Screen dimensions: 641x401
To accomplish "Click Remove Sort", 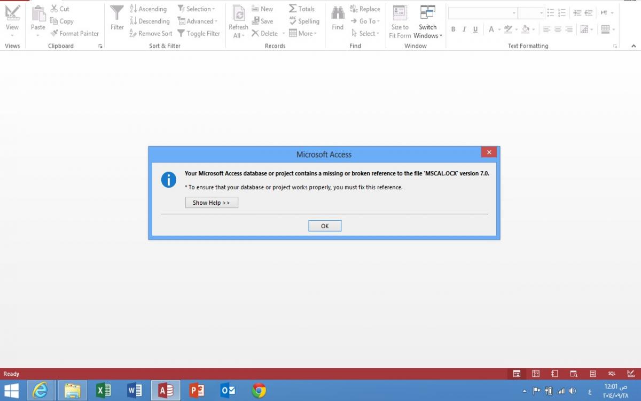I will click(x=151, y=34).
